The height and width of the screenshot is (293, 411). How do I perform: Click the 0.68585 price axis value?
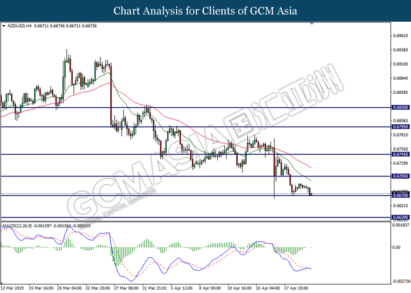400,93
